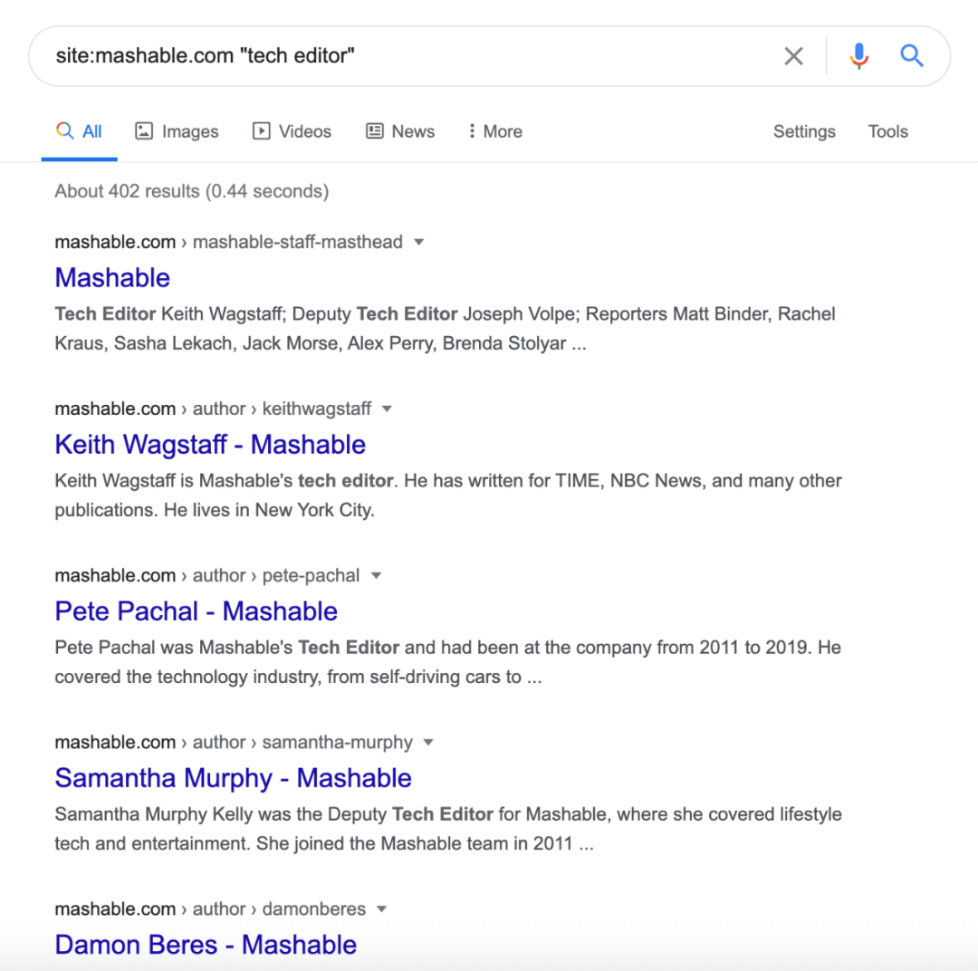Click the snippet 'Keith Wagstaff is Mashable's tech editor'
This screenshot has height=971, width=978.
[448, 495]
